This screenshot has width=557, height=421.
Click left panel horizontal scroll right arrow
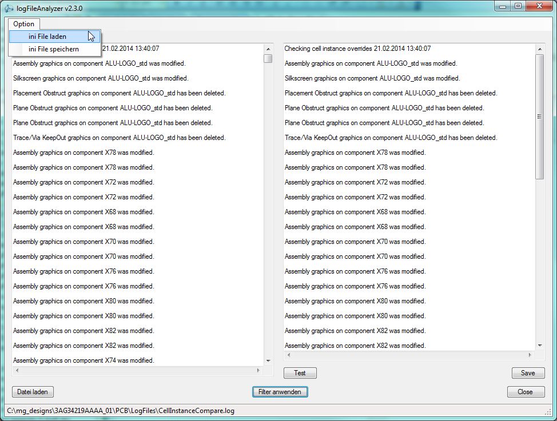(x=259, y=371)
